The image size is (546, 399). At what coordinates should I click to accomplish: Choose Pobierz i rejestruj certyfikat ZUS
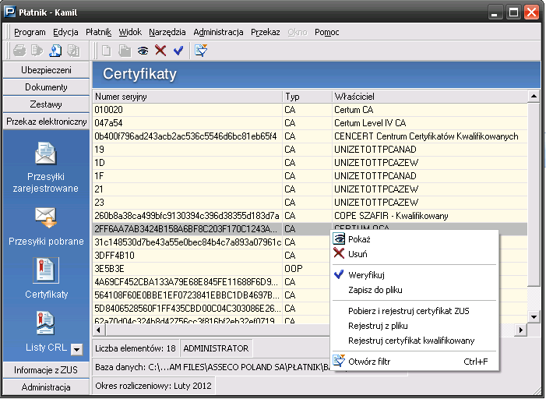(414, 311)
